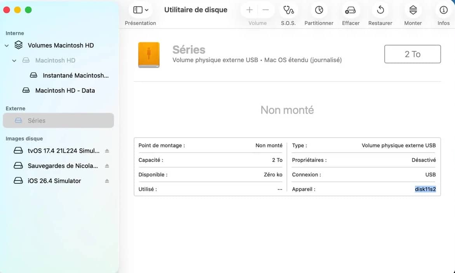This screenshot has width=455, height=273.
Task: Click the remove volume minus button
Action: pos(265,10)
